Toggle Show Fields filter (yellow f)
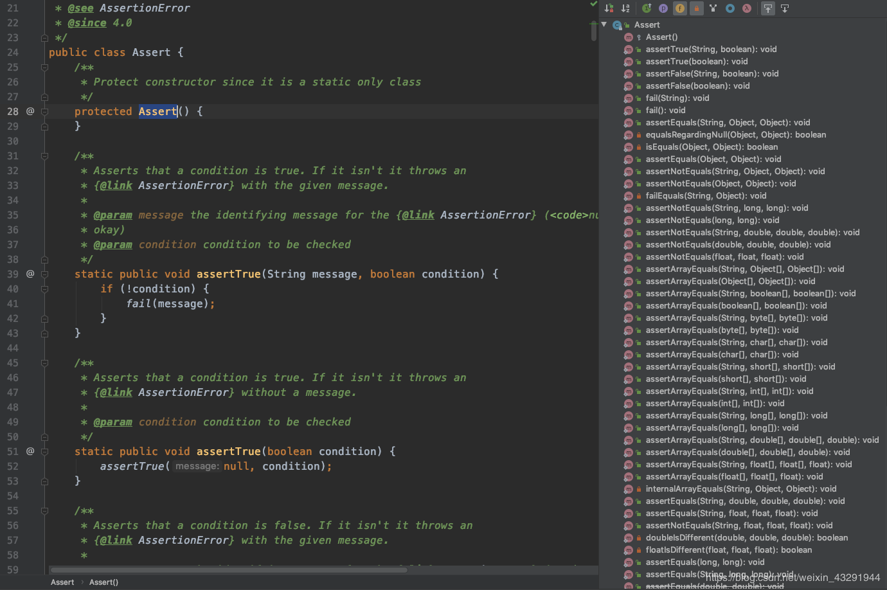The image size is (887, 590). pyautogui.click(x=680, y=8)
